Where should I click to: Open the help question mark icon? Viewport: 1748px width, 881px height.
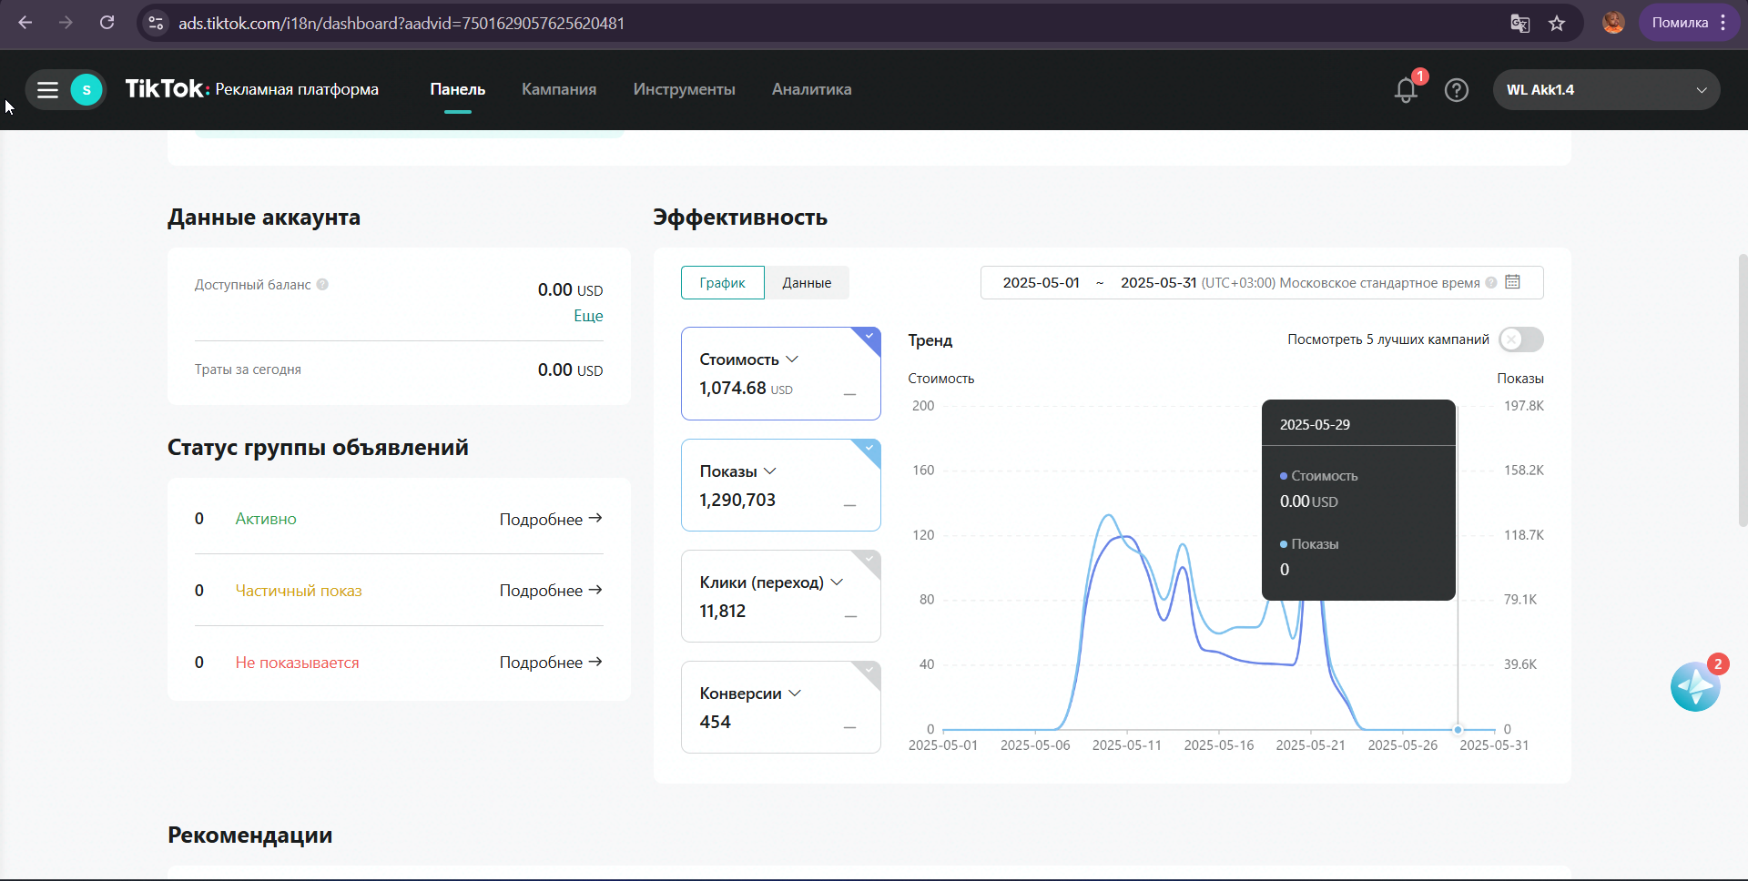(1457, 90)
